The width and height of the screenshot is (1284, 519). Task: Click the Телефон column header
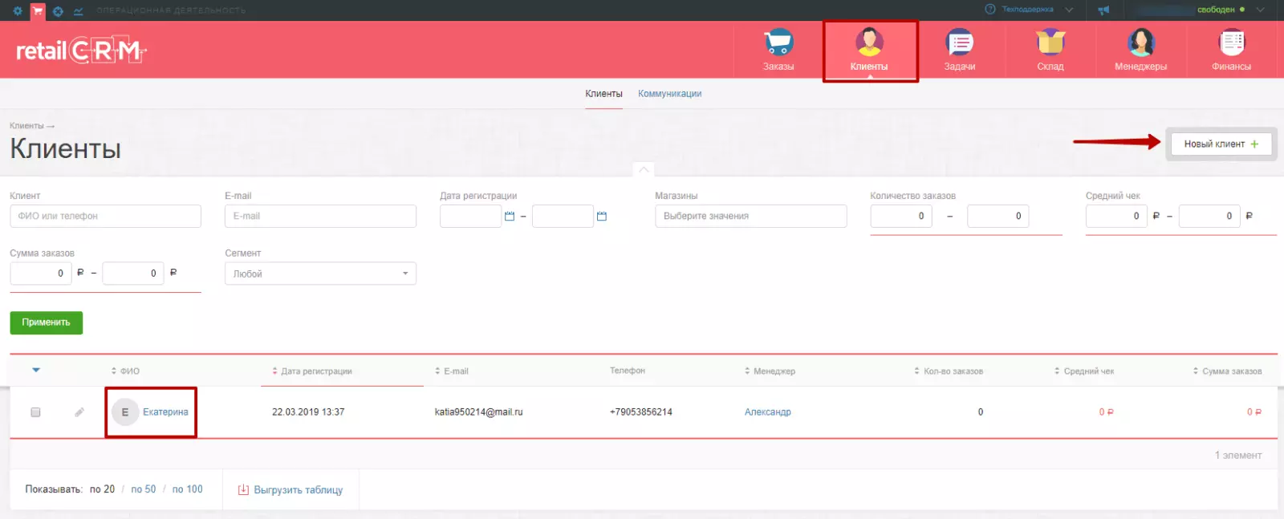click(x=627, y=371)
